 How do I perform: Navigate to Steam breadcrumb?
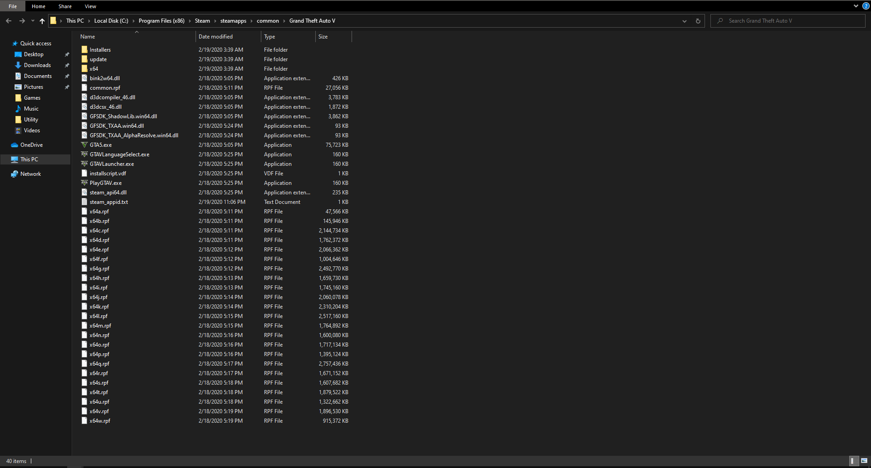click(x=202, y=21)
